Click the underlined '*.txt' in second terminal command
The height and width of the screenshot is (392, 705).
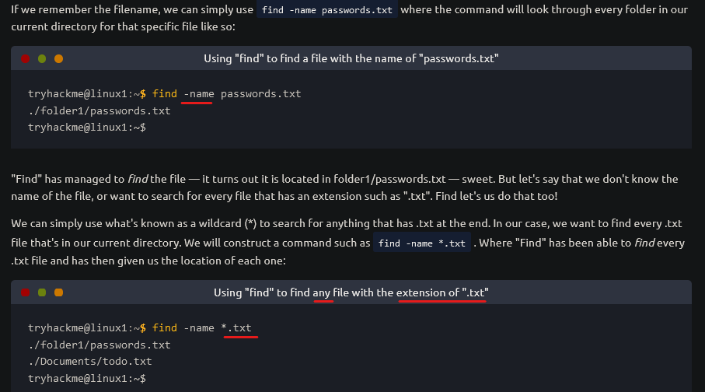point(236,328)
